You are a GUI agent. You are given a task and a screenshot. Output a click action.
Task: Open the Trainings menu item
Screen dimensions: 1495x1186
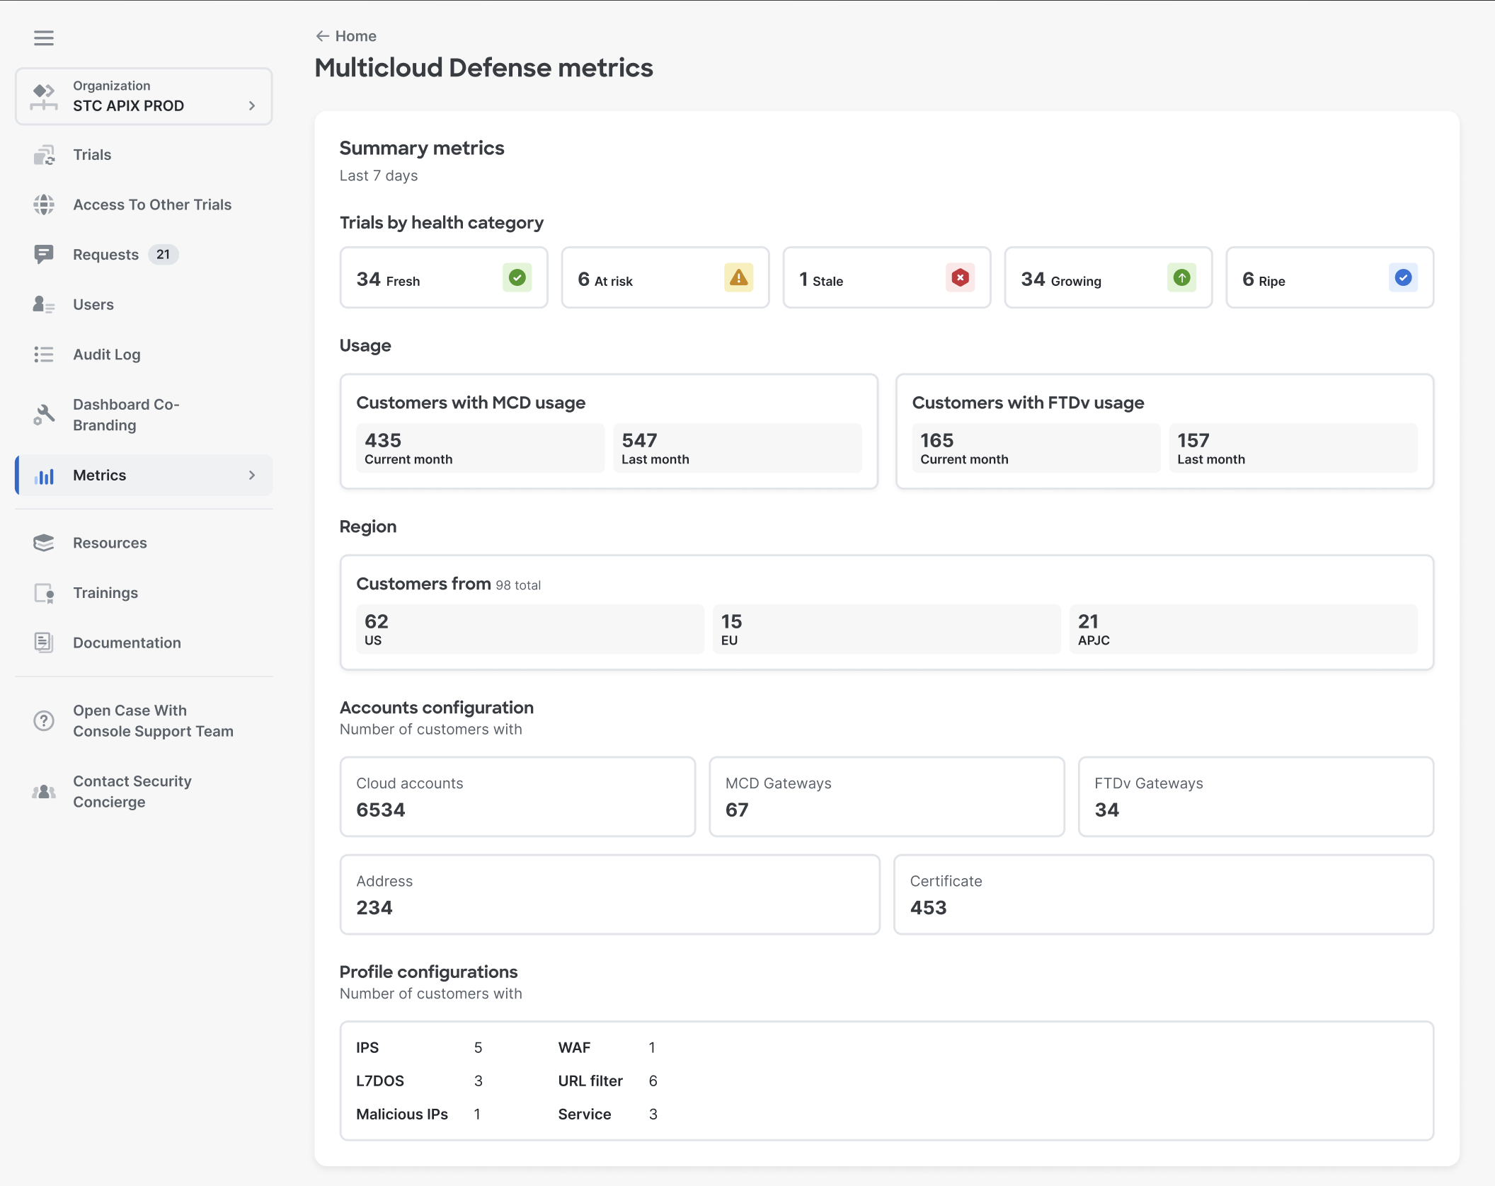pos(105,593)
